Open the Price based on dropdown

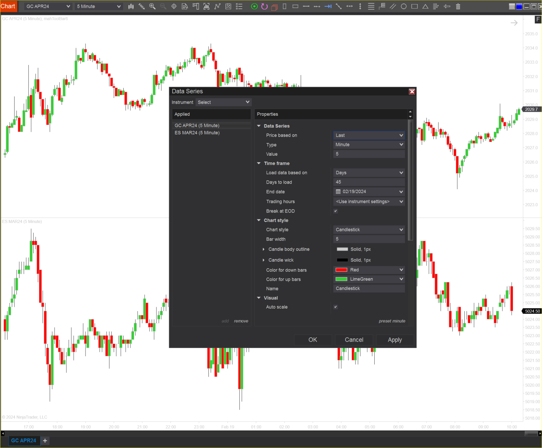coord(369,135)
